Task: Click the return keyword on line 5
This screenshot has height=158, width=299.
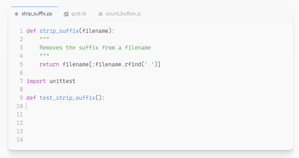Action: click(49, 64)
